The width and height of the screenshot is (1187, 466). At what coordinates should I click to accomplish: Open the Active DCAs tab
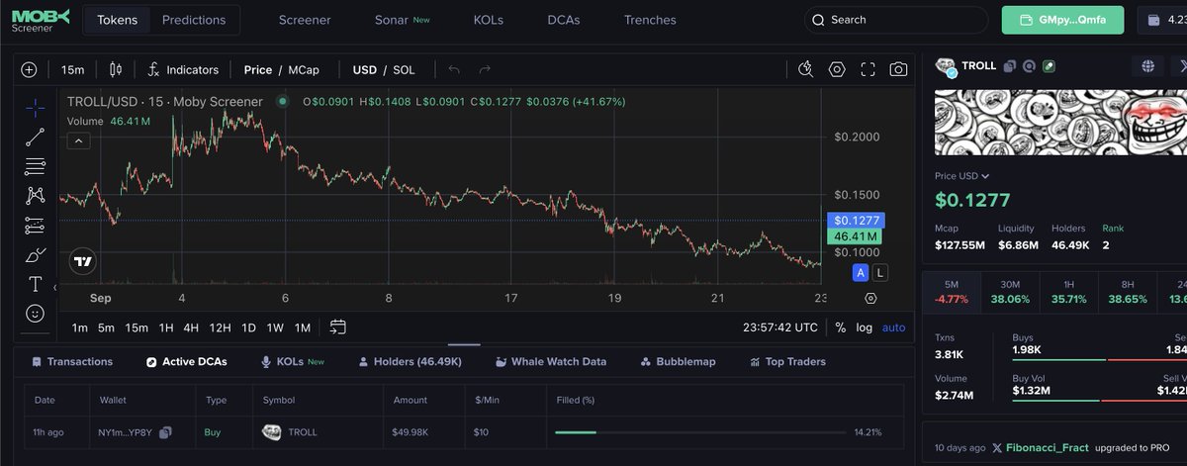pyautogui.click(x=187, y=362)
